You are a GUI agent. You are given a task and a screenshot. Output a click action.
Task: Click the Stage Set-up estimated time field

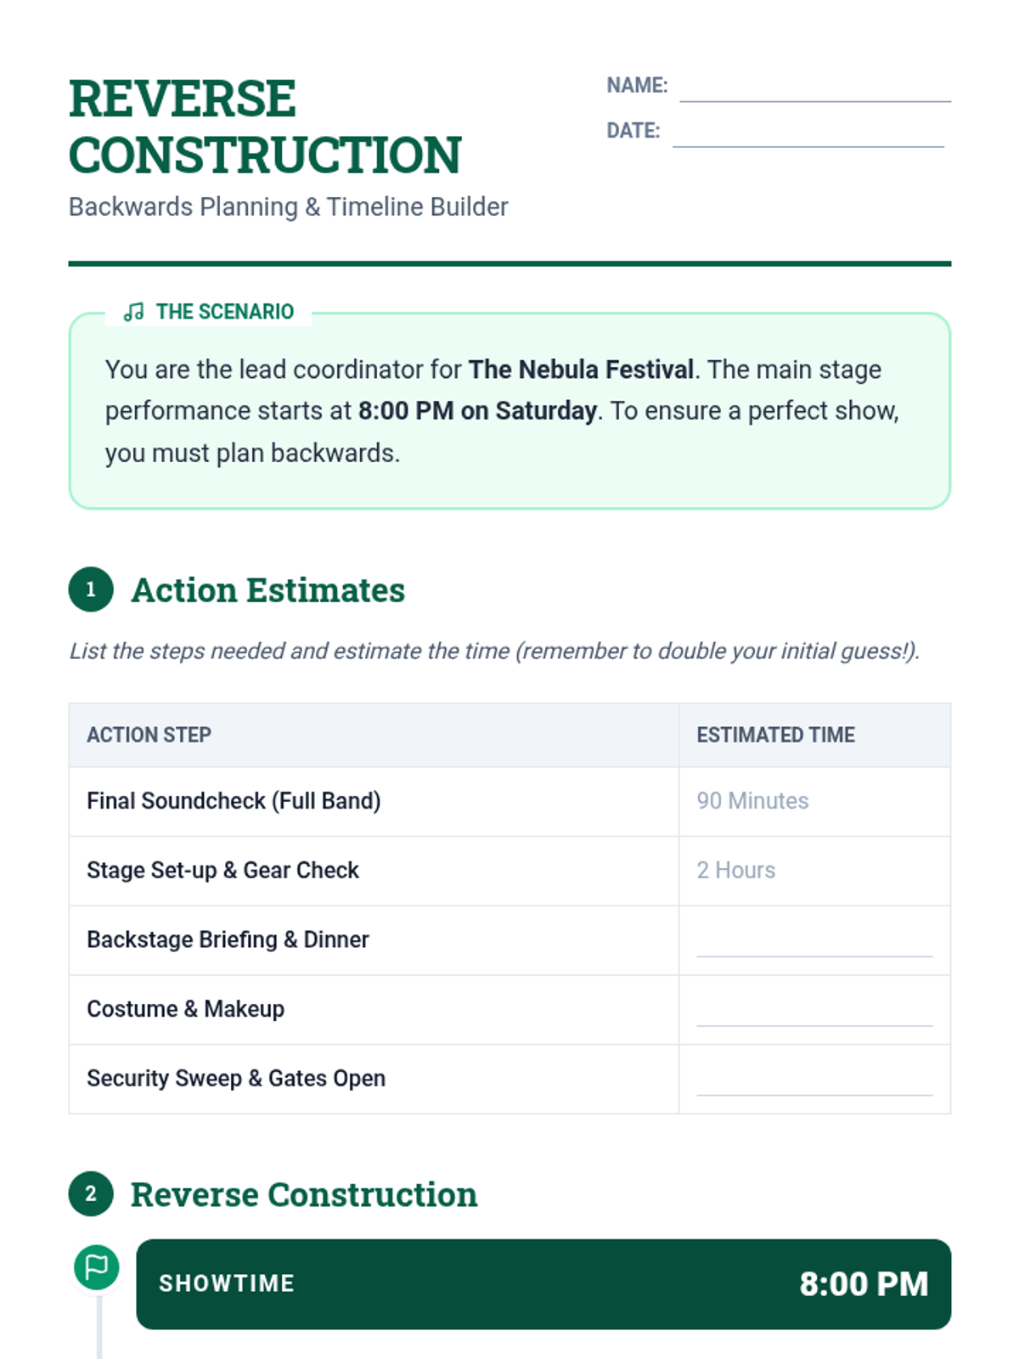click(x=814, y=871)
